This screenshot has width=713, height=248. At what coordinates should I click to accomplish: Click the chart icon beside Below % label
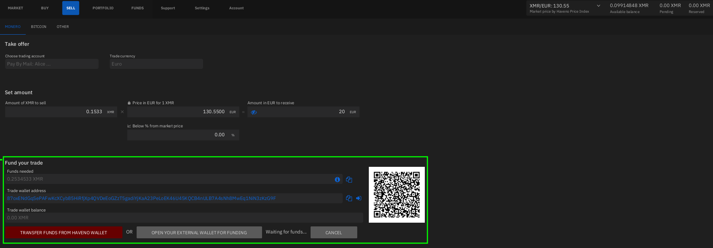[x=129, y=126]
